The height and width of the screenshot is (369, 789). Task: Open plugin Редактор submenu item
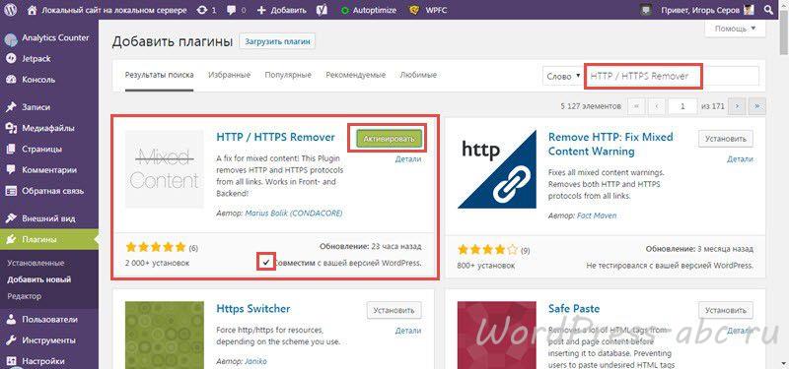pyautogui.click(x=24, y=296)
